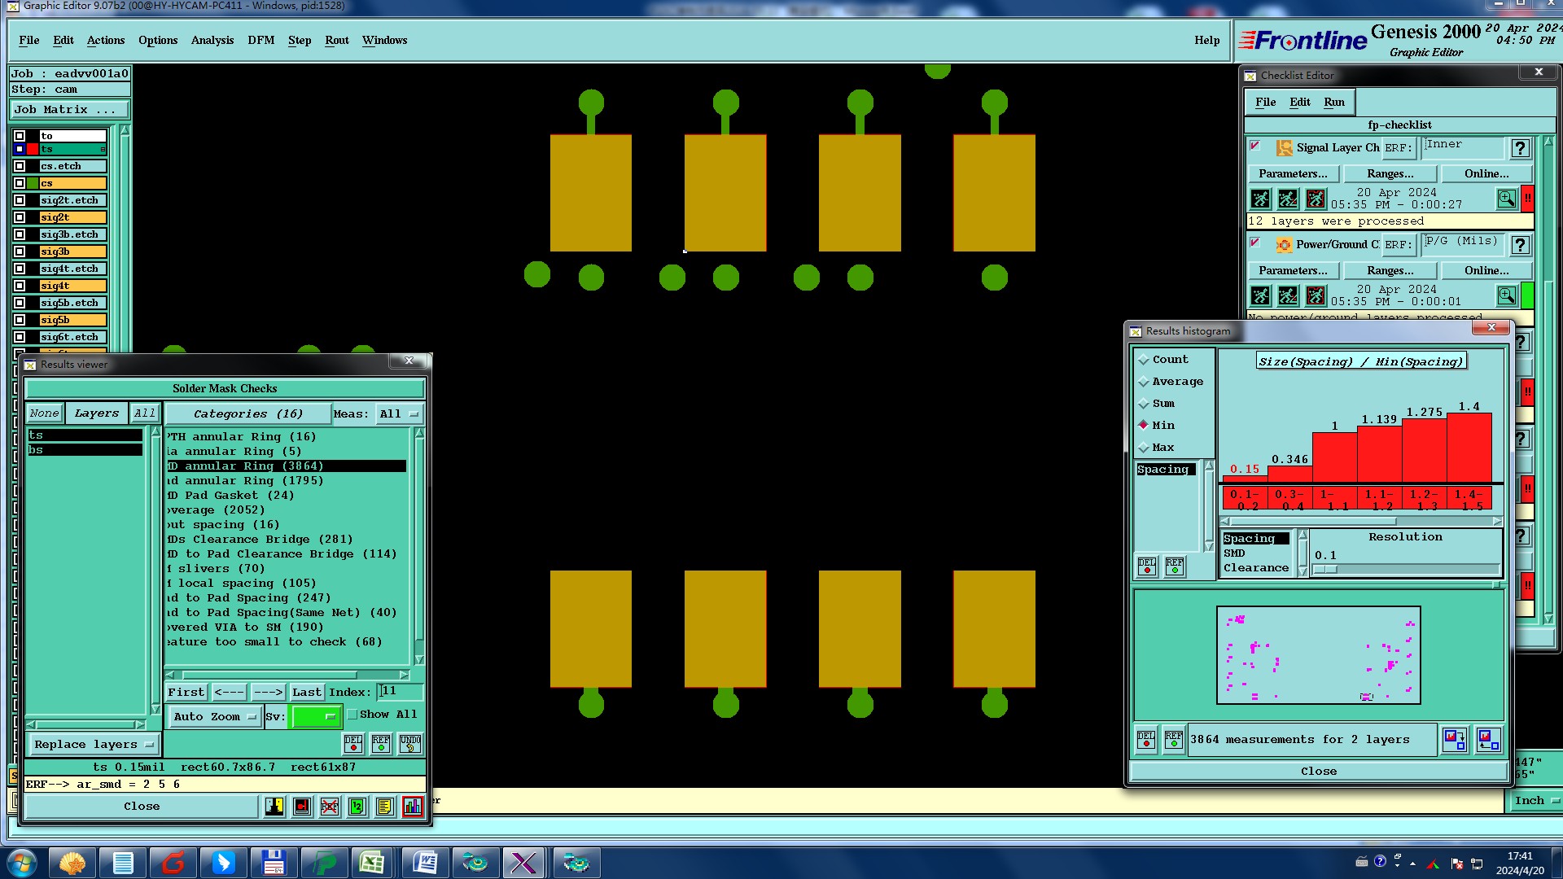Screen dimensions: 1563x879
Task: Open the Analysis menu
Action: click(x=212, y=40)
